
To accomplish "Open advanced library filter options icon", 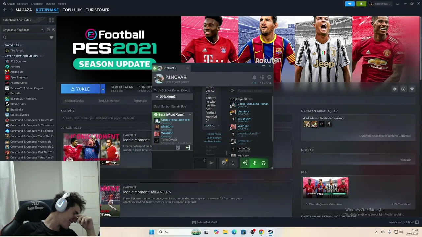I will (51, 38).
